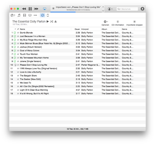Shuffle The Essential Dolly Parton tracks
The height and width of the screenshot is (144, 155).
[52, 21]
